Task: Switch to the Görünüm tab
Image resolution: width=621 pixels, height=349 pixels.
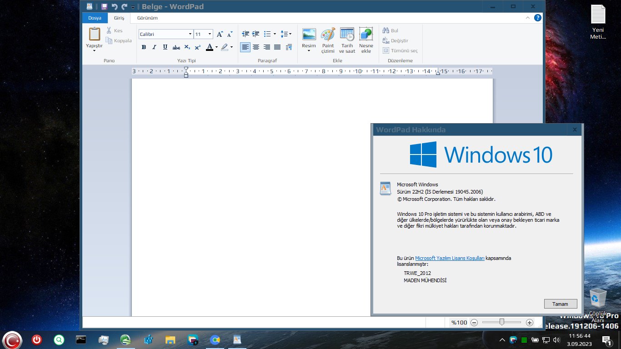Action: (x=147, y=18)
